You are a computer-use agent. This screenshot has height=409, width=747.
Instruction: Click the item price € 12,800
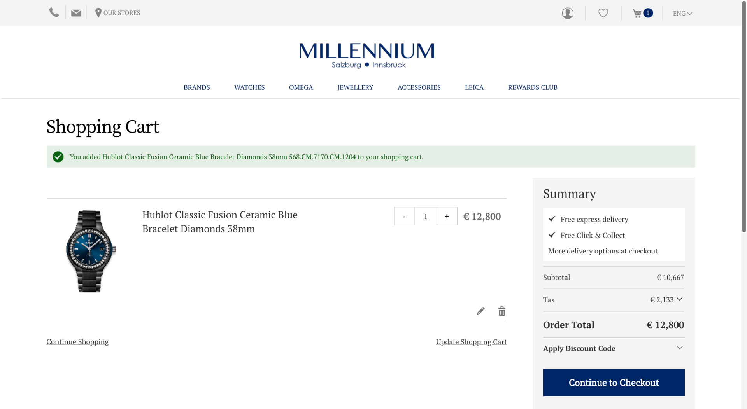coord(482,217)
